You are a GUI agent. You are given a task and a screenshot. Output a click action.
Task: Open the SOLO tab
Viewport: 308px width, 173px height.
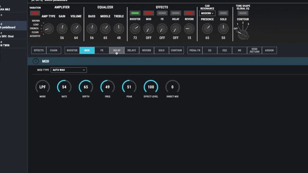162,50
